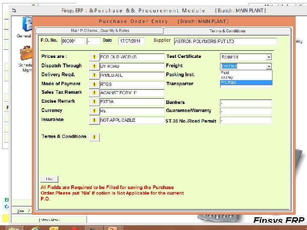Click Insurance NOT APPLICABLE field
The height and width of the screenshot is (230, 307).
pos(132,120)
